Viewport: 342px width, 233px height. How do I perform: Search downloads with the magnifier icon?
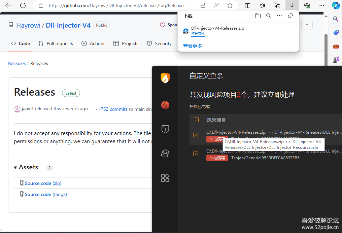(269, 16)
